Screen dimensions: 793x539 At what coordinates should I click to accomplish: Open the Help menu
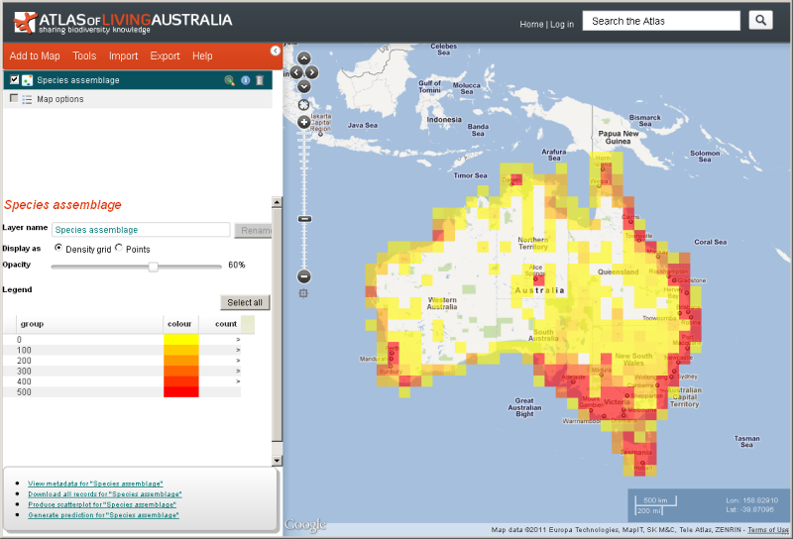tap(202, 56)
